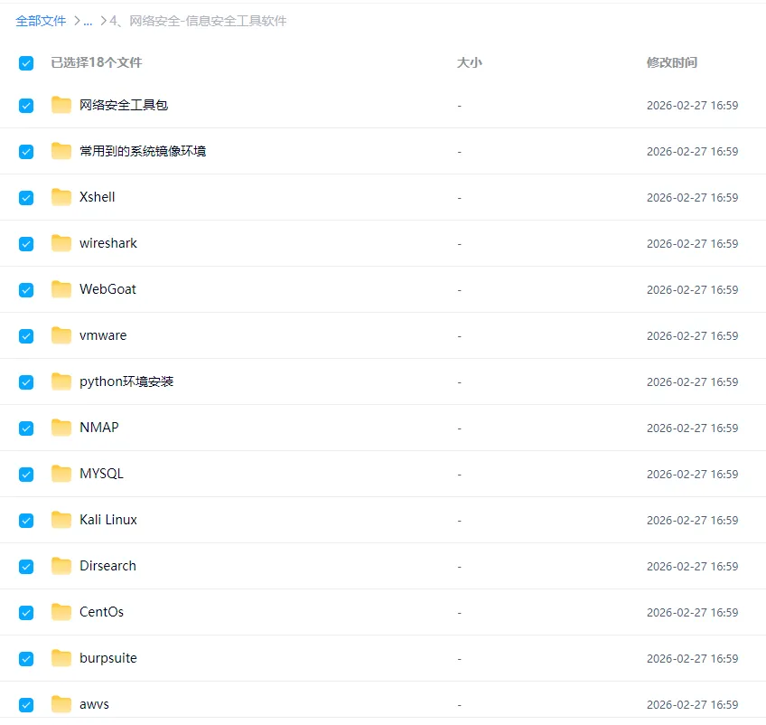Open the NMAP folder name
766x725 pixels.
[99, 428]
